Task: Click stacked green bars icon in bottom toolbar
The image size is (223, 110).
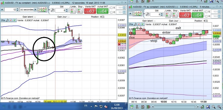Action: pos(148,107)
